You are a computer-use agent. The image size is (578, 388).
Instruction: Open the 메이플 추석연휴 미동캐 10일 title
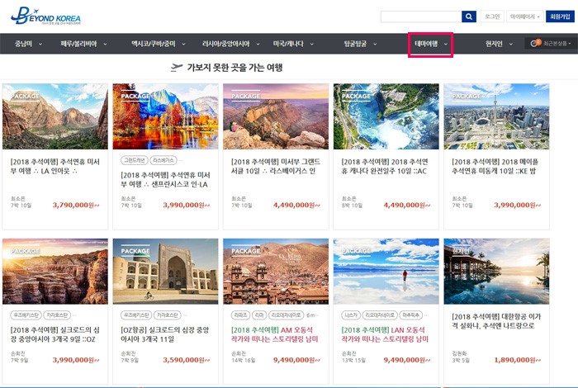495,166
